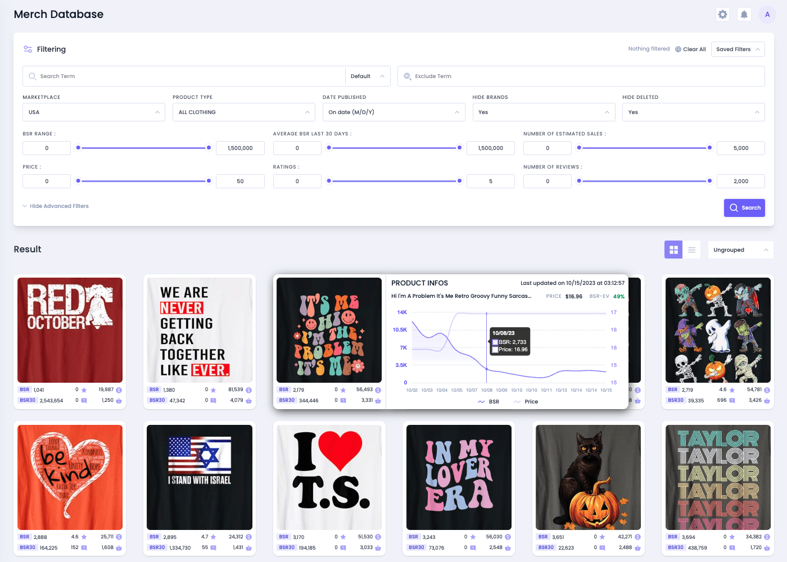
Task: Open the settings gear icon
Action: [723, 15]
